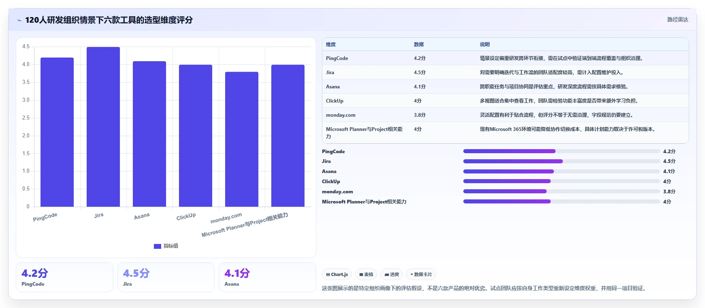
Task: Open the 4.2分 PingCode score card
Action: 64,277
